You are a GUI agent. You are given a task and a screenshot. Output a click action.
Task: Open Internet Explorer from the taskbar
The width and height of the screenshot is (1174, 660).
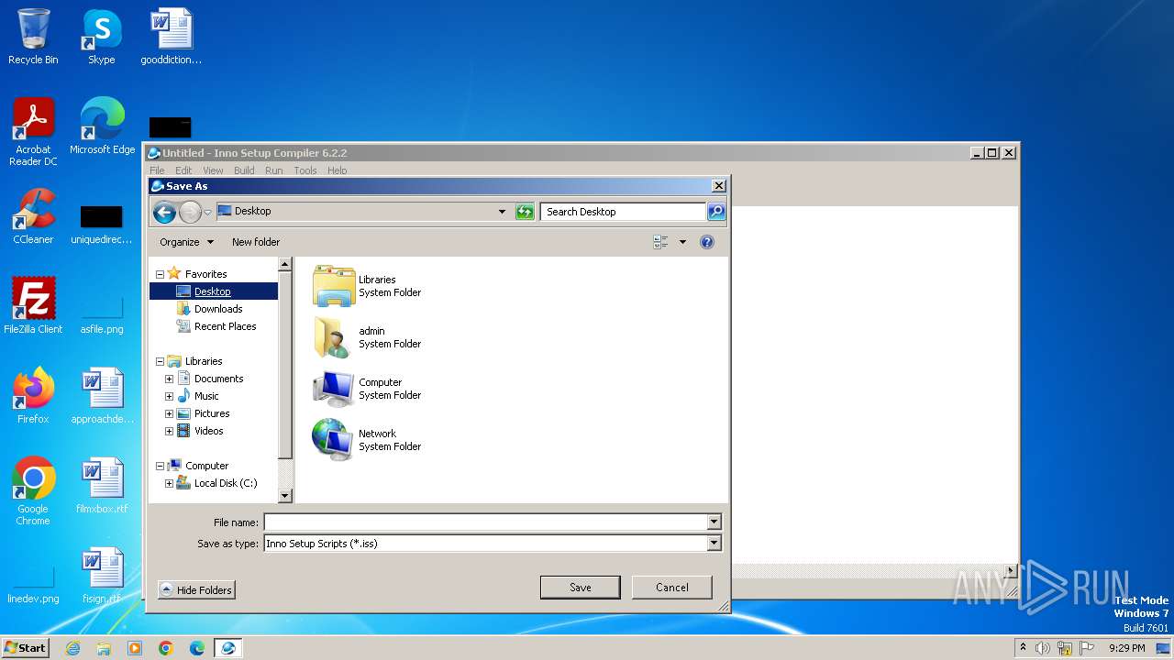click(x=73, y=648)
